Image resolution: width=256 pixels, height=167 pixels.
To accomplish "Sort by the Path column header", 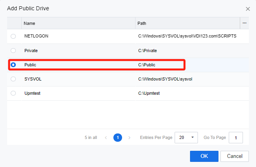I will [x=142, y=23].
